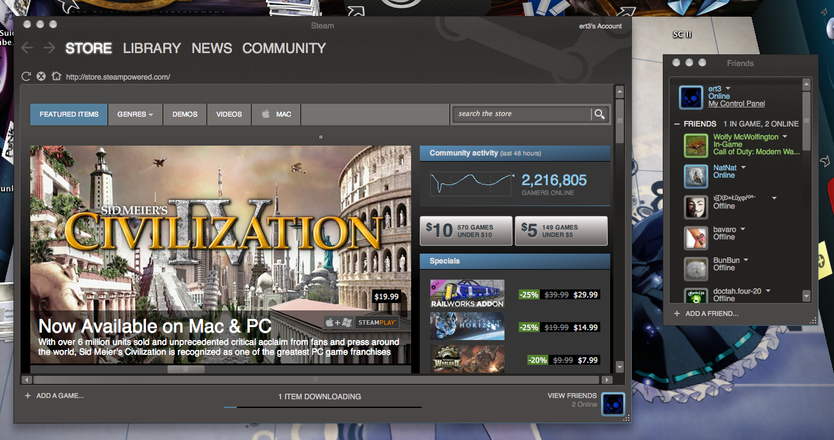Click the 1 Item Downloading status

[320, 397]
